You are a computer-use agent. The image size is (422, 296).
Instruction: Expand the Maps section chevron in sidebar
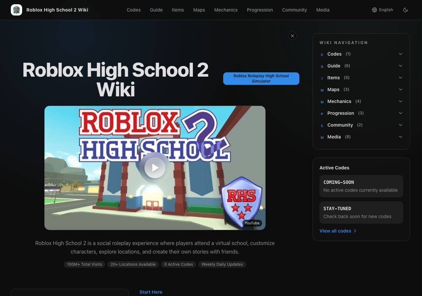point(401,89)
